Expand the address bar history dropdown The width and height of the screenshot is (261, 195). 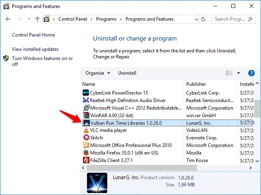click(197, 19)
